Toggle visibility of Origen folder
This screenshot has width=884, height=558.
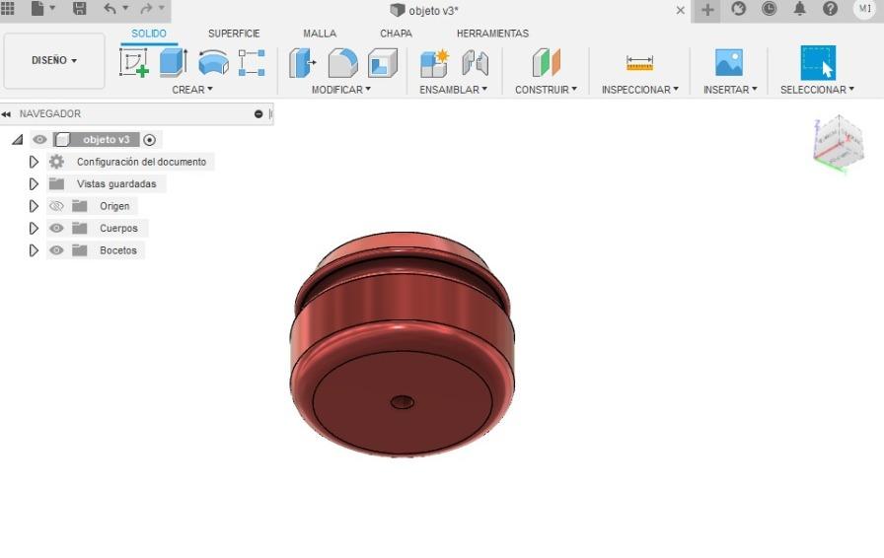click(x=56, y=206)
